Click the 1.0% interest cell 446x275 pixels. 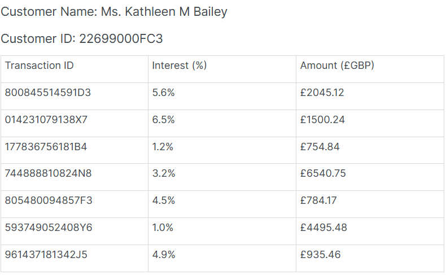click(163, 228)
